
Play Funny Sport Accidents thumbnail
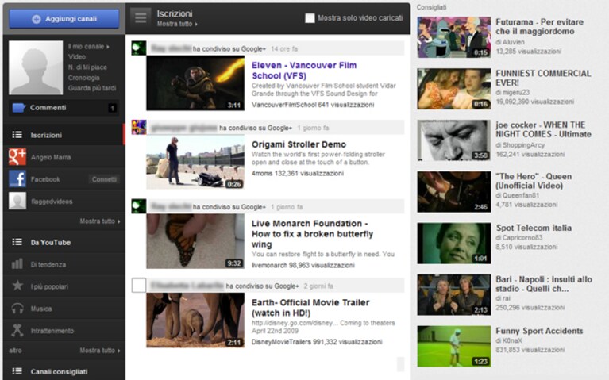pyautogui.click(x=453, y=346)
